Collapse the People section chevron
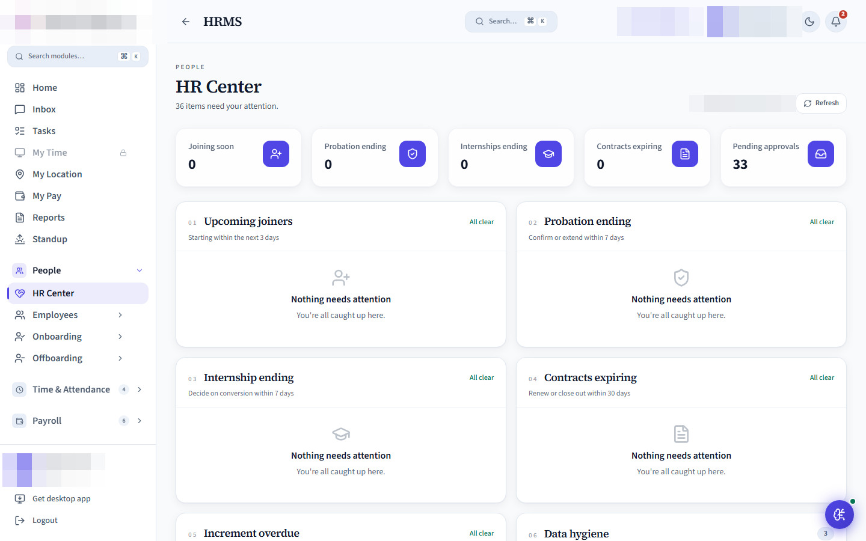 coord(140,270)
